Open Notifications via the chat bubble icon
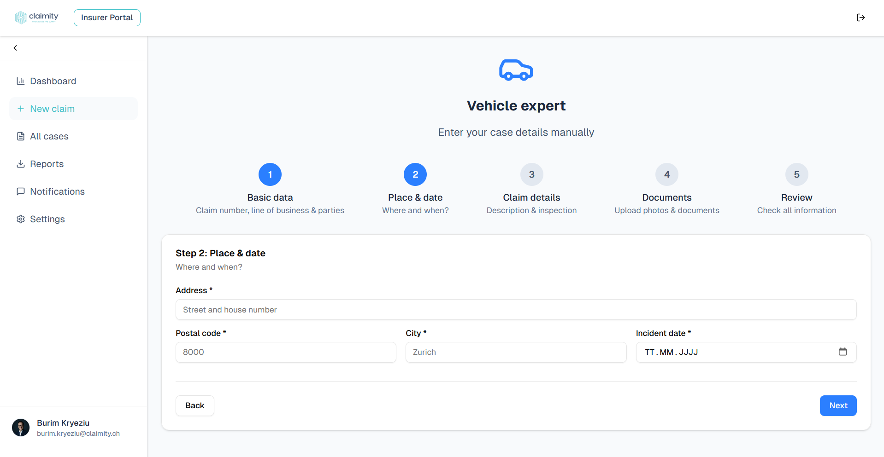Screen dimensions: 884x457 20,191
